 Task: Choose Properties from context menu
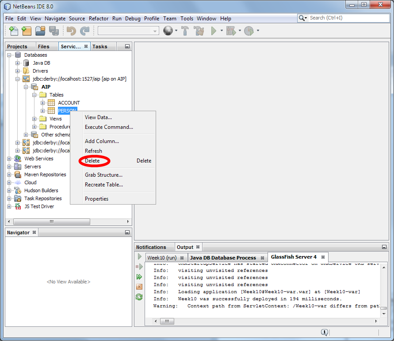tap(113, 199)
